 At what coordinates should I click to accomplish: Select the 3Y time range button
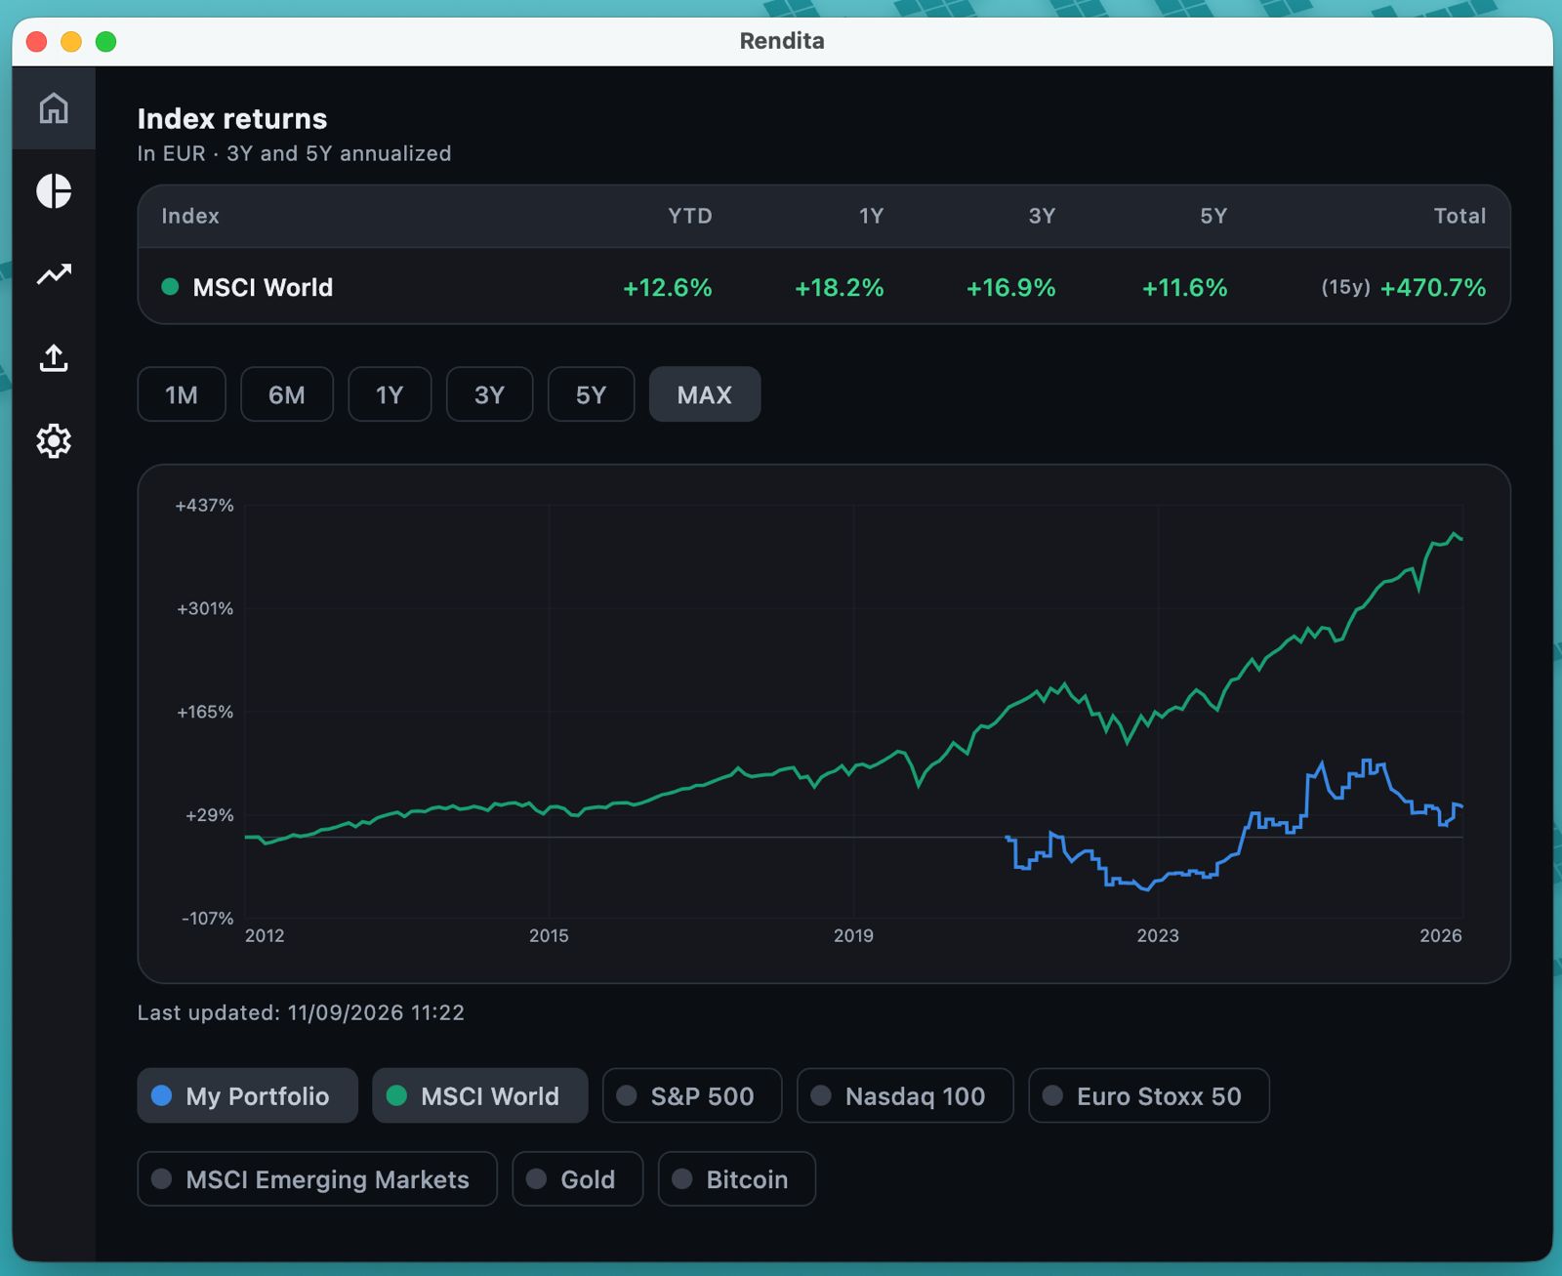489,394
